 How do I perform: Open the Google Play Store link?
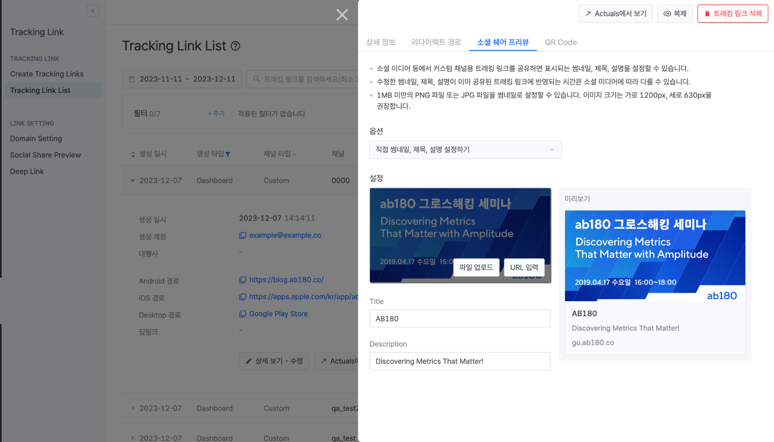coord(279,314)
